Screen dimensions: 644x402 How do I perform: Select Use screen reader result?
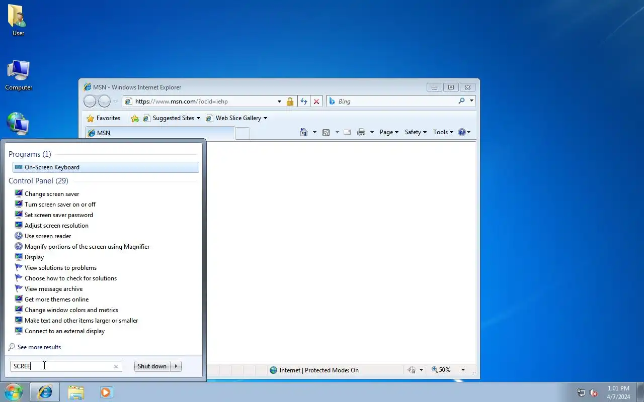(48, 236)
